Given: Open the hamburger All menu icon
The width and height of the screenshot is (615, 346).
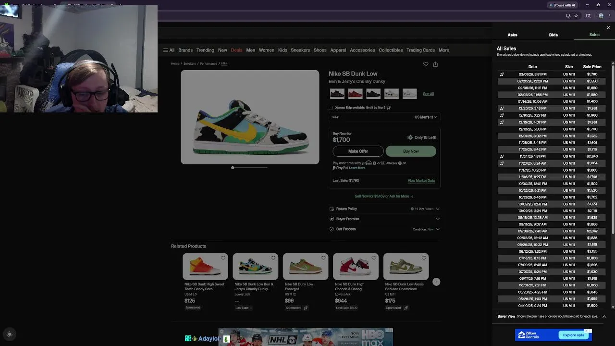Looking at the screenshot, I should (x=165, y=50).
